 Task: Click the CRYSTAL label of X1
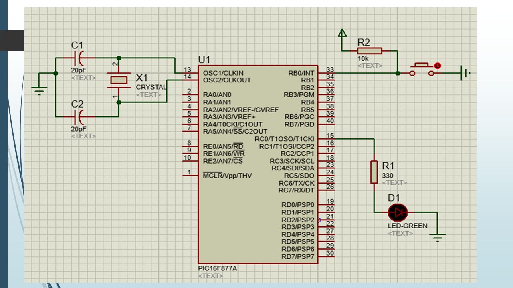151,87
